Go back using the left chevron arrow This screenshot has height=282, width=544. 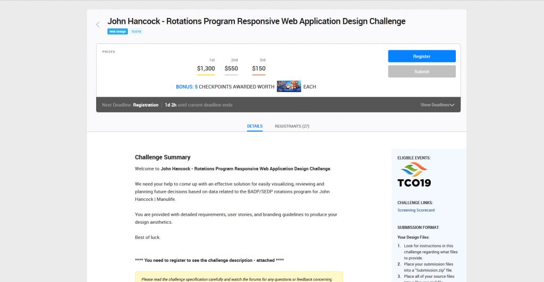[98, 24]
